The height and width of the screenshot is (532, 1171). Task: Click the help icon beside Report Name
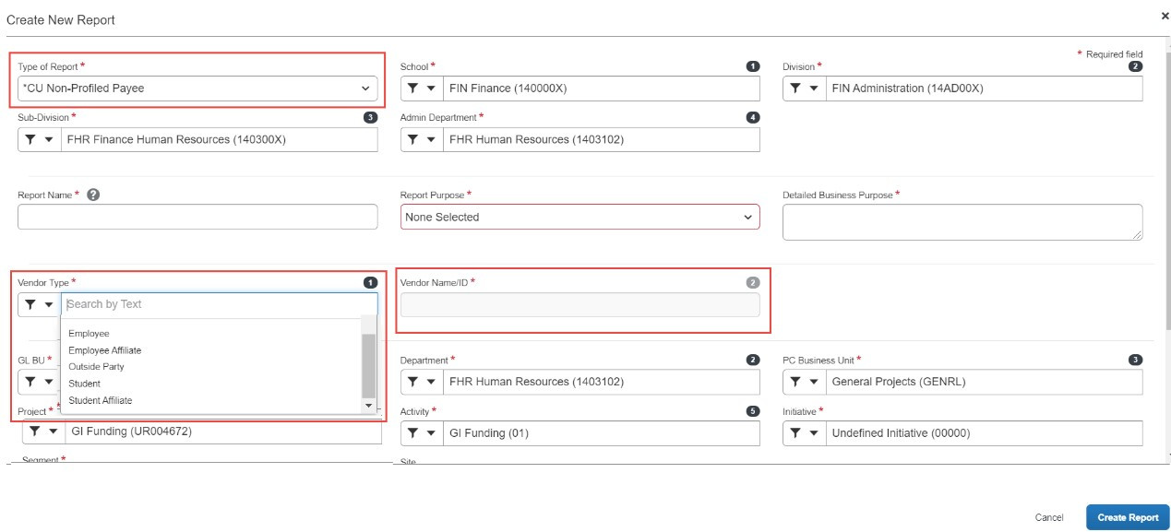tap(93, 195)
